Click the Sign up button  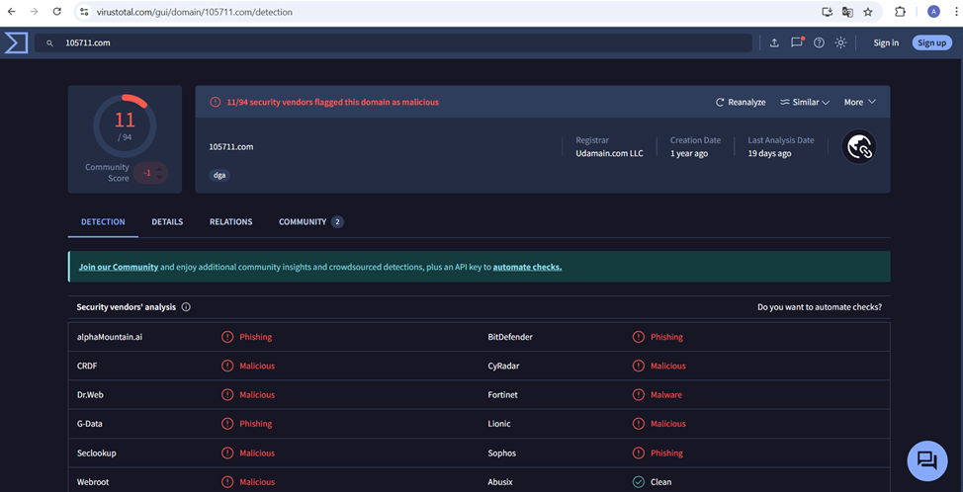932,42
